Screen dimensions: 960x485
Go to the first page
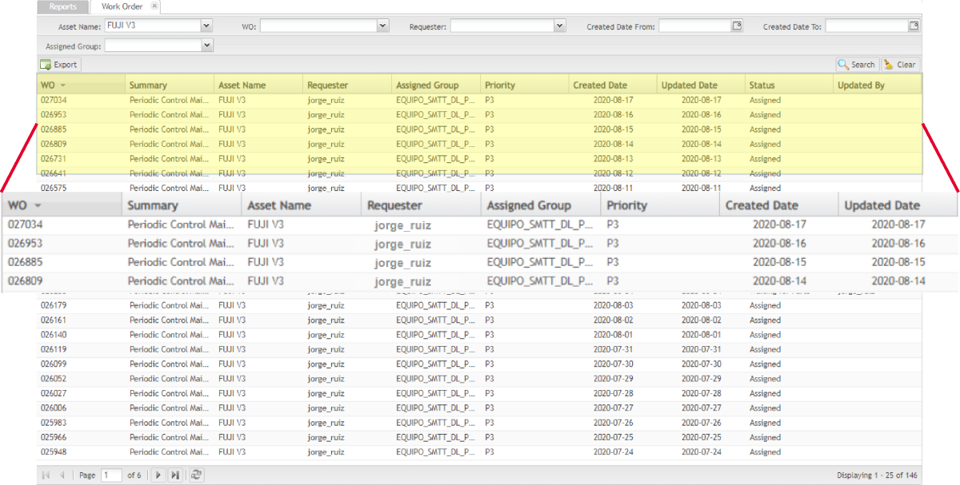[46, 475]
